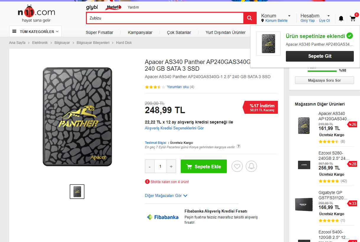This screenshot has height=242, width=360.
Task: Click Üye Ol link
Action: point(324,21)
